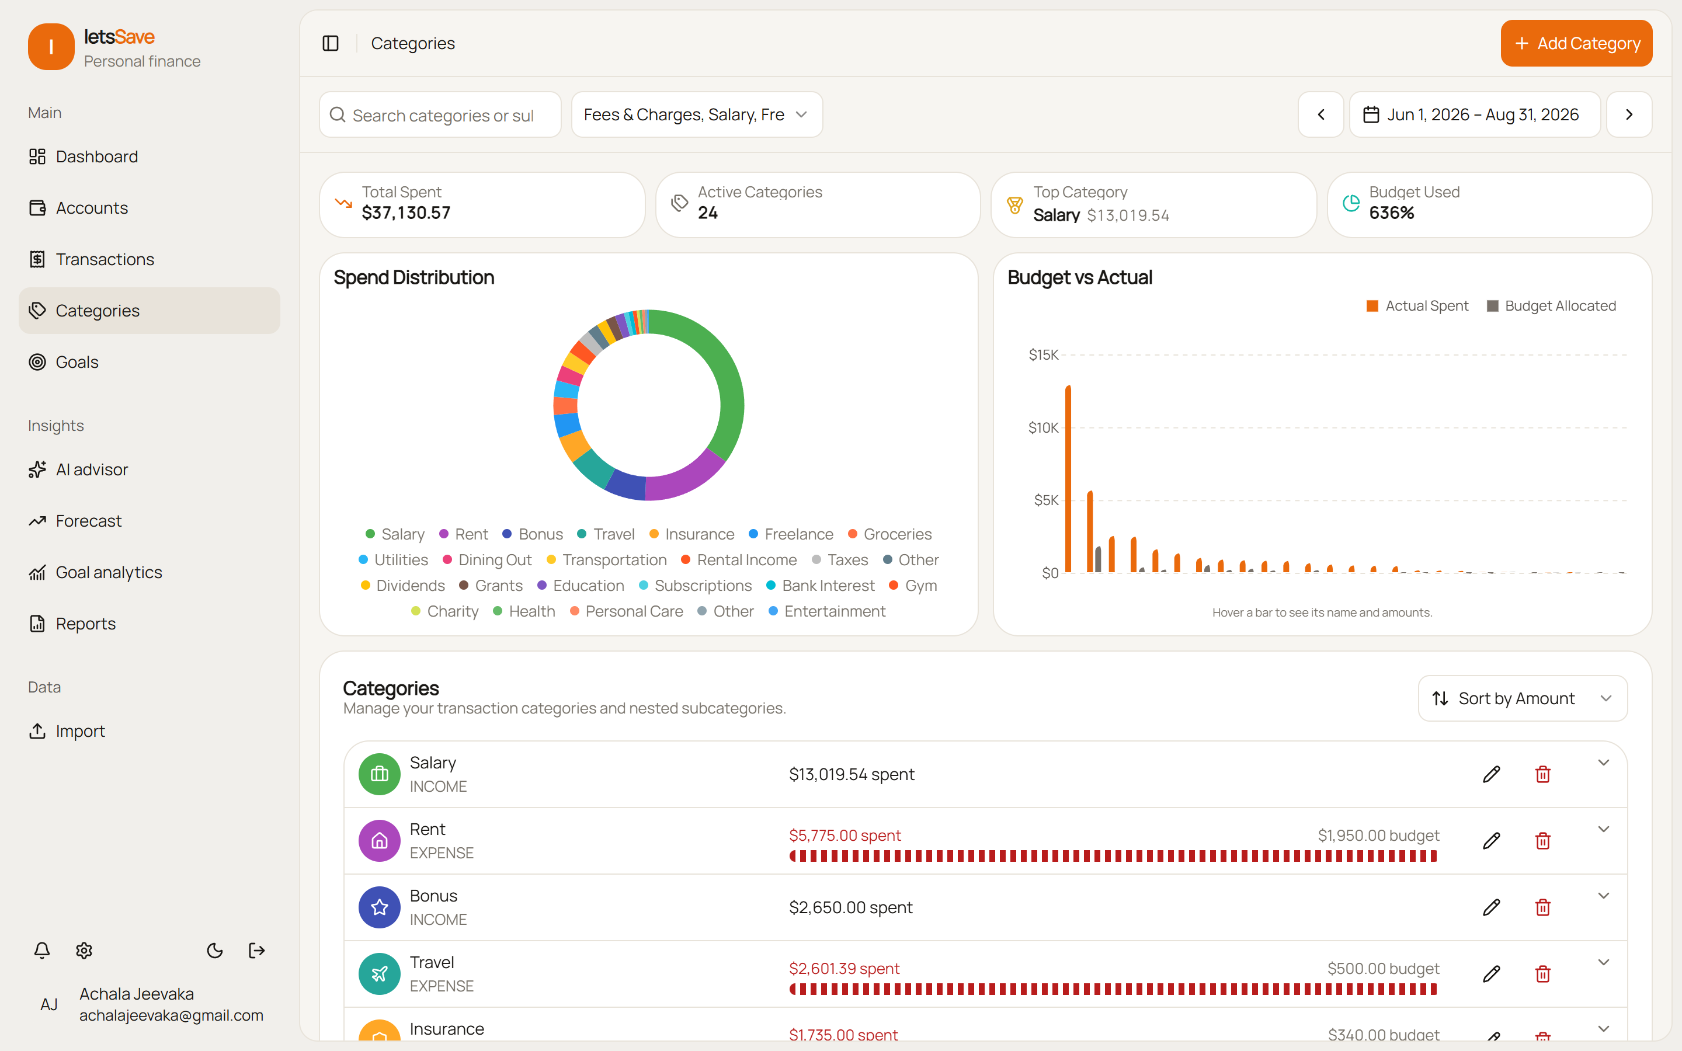Expand the Salary category row chevron
The image size is (1682, 1051).
[x=1604, y=763]
